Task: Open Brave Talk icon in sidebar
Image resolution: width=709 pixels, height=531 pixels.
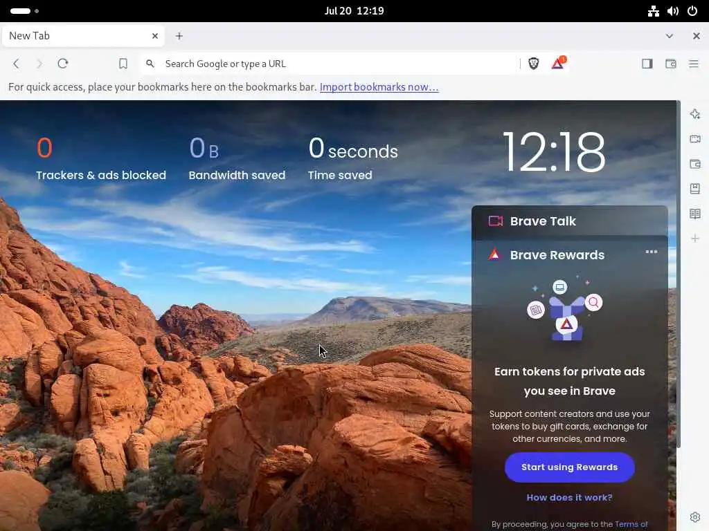Action: click(695, 138)
